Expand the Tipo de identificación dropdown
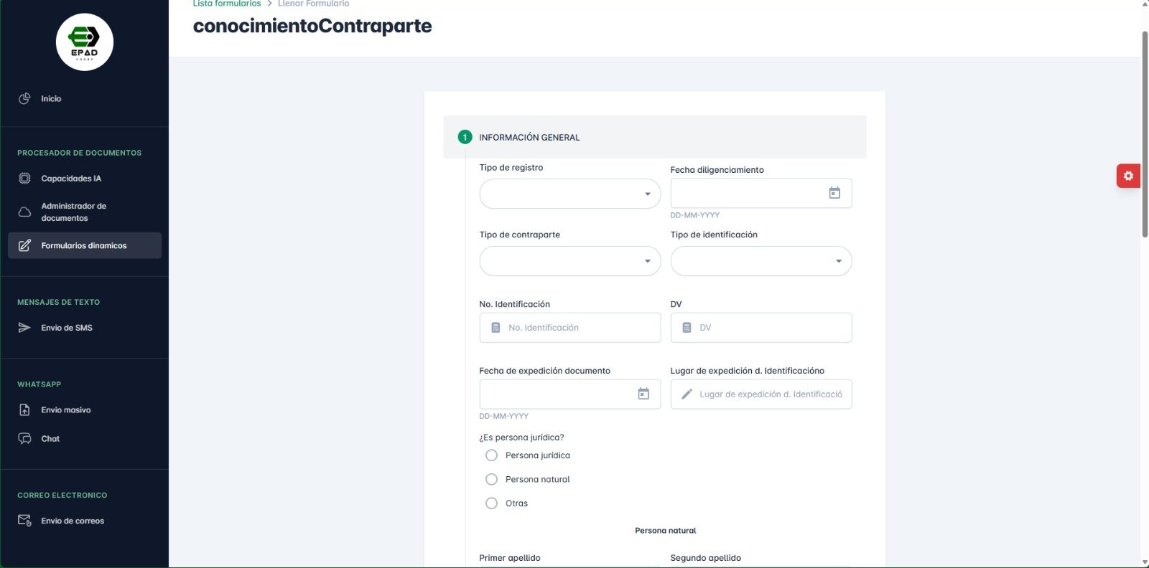This screenshot has height=568, width=1149. 760,261
